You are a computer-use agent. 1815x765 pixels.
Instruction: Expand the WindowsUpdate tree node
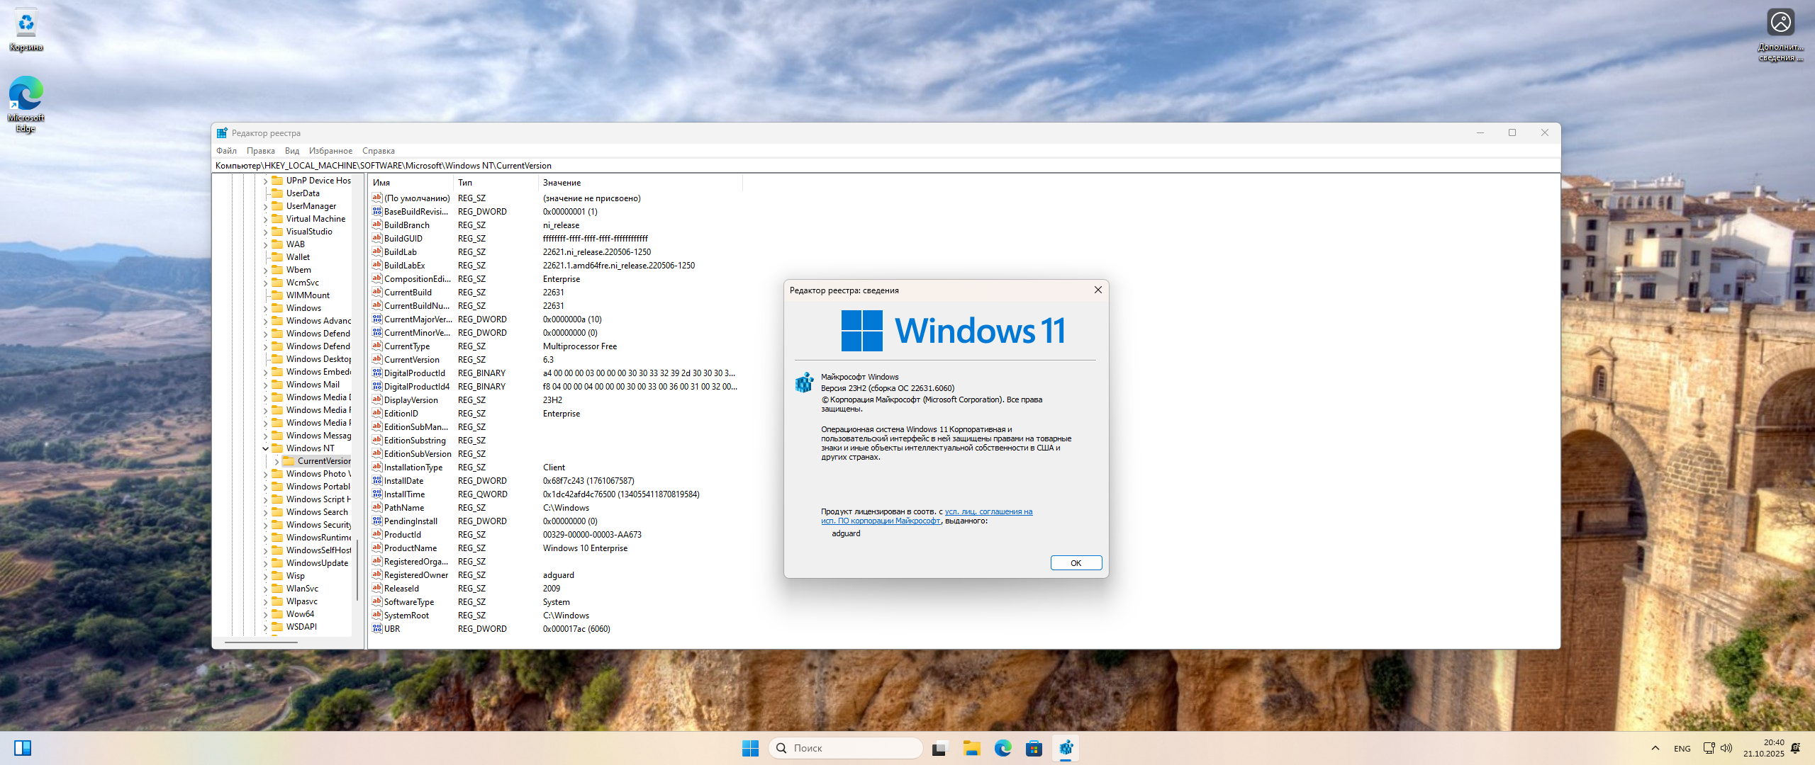(x=266, y=563)
